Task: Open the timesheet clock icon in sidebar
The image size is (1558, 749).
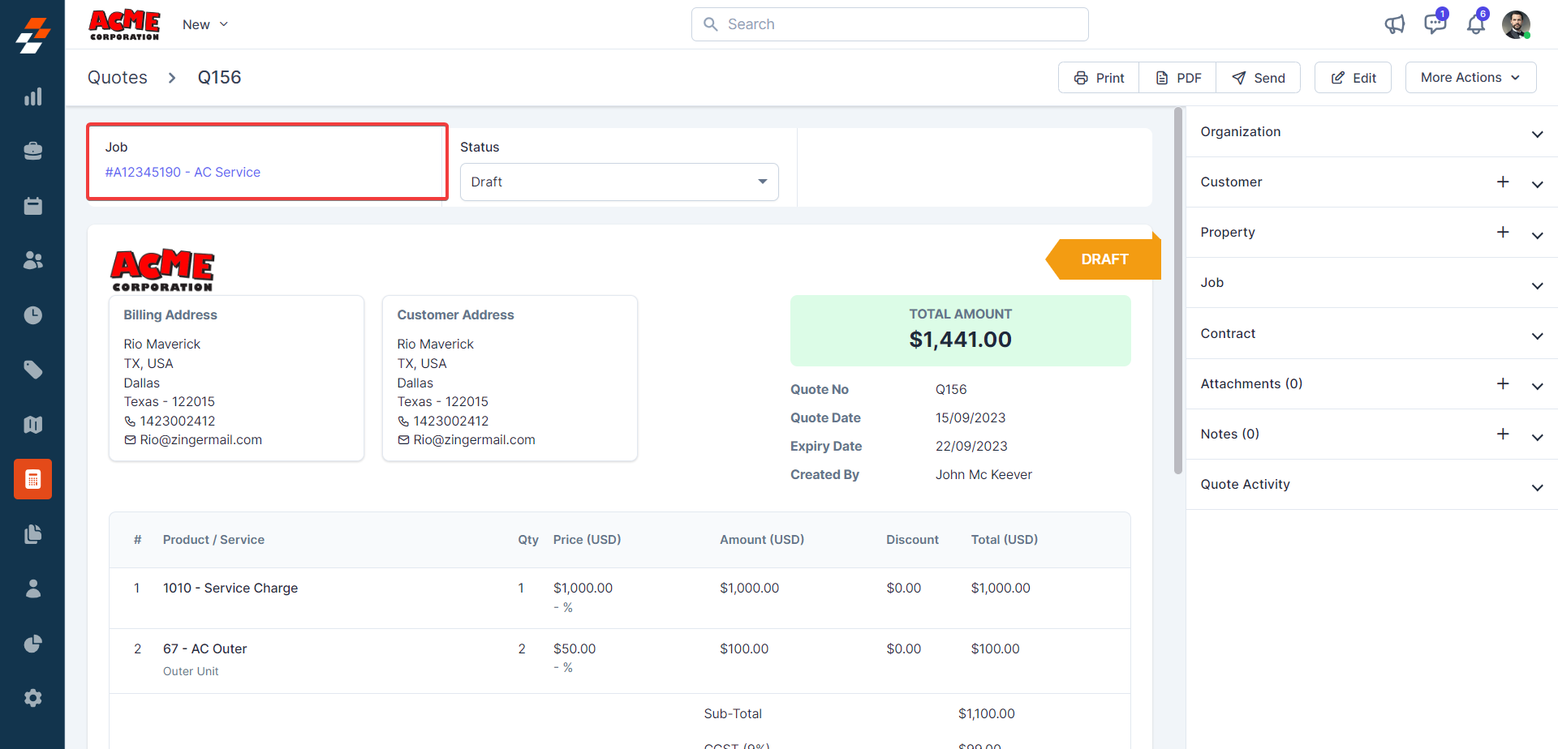Action: click(x=32, y=315)
